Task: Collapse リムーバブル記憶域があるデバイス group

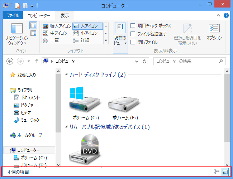Action: click(66, 127)
